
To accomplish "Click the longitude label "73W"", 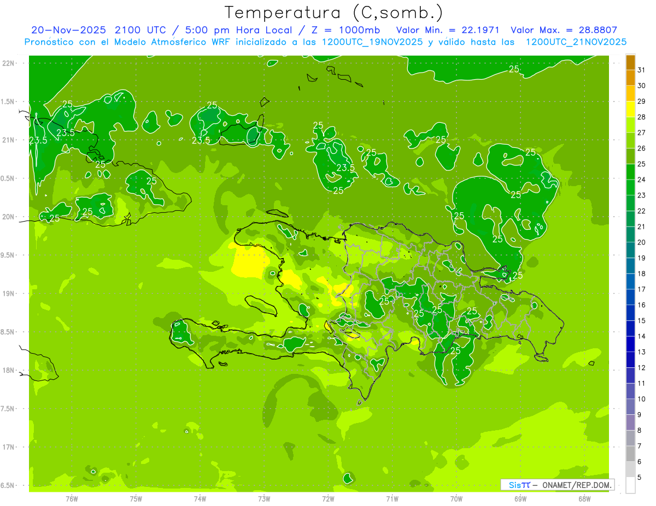I will 264,498.
